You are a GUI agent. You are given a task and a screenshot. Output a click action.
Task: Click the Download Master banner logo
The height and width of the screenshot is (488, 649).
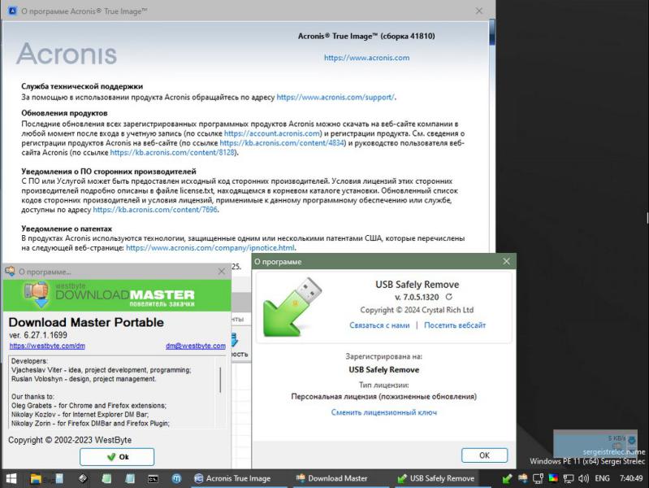[117, 295]
